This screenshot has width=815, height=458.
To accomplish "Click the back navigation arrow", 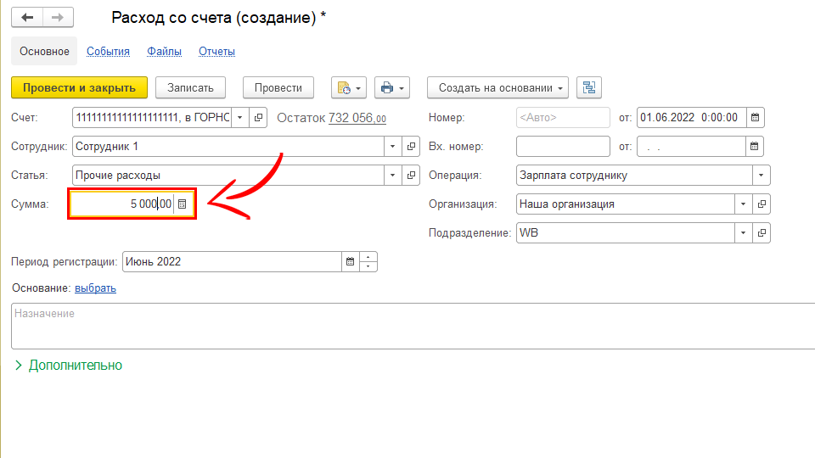I will [26, 18].
